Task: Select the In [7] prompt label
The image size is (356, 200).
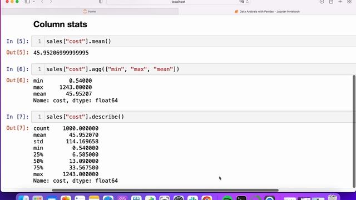Action: (x=17, y=117)
